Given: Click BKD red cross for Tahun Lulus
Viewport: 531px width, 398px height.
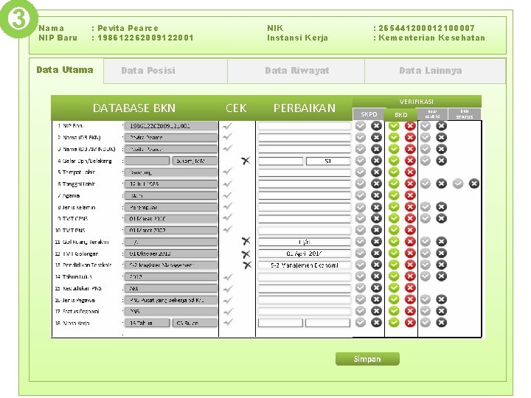Looking at the screenshot, I should point(410,276).
